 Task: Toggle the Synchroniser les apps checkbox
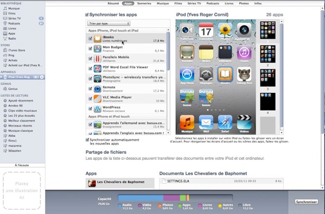coord(87,15)
